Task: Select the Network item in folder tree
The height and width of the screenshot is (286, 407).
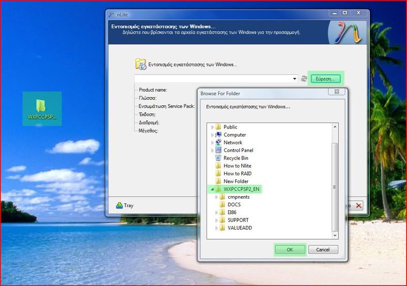Action: pos(232,142)
